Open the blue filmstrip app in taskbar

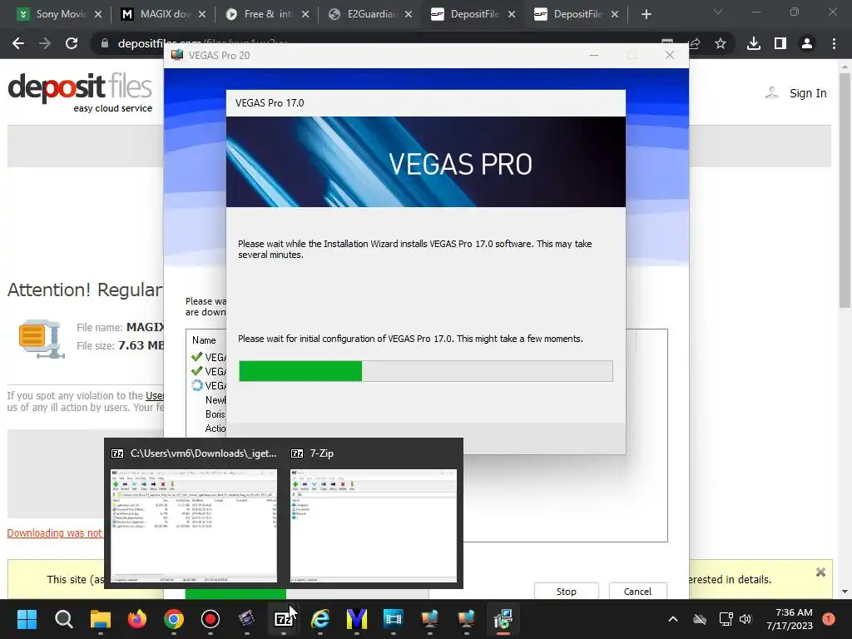[x=394, y=619]
